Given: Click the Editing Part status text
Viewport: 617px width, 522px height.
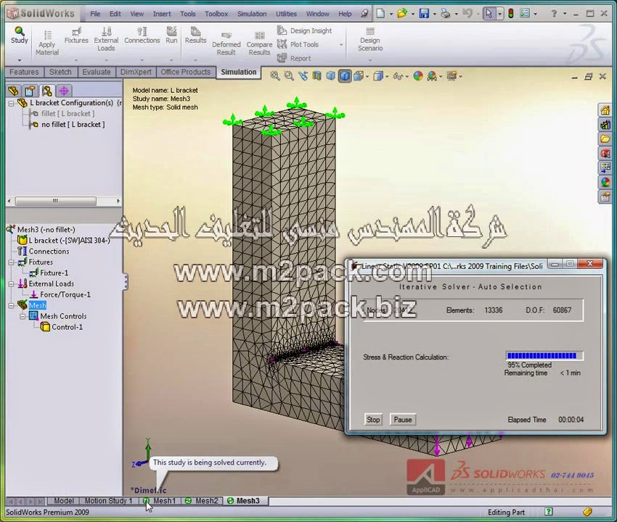Looking at the screenshot, I should (506, 512).
